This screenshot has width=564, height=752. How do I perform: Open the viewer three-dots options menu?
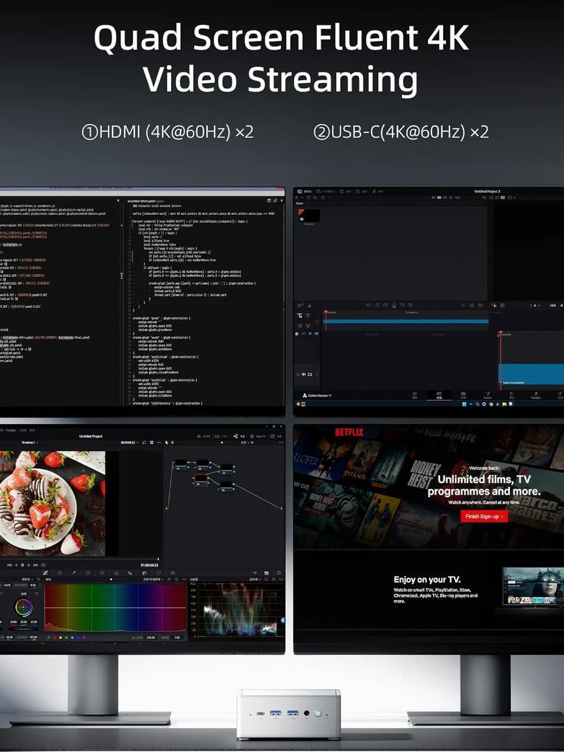click(x=159, y=442)
